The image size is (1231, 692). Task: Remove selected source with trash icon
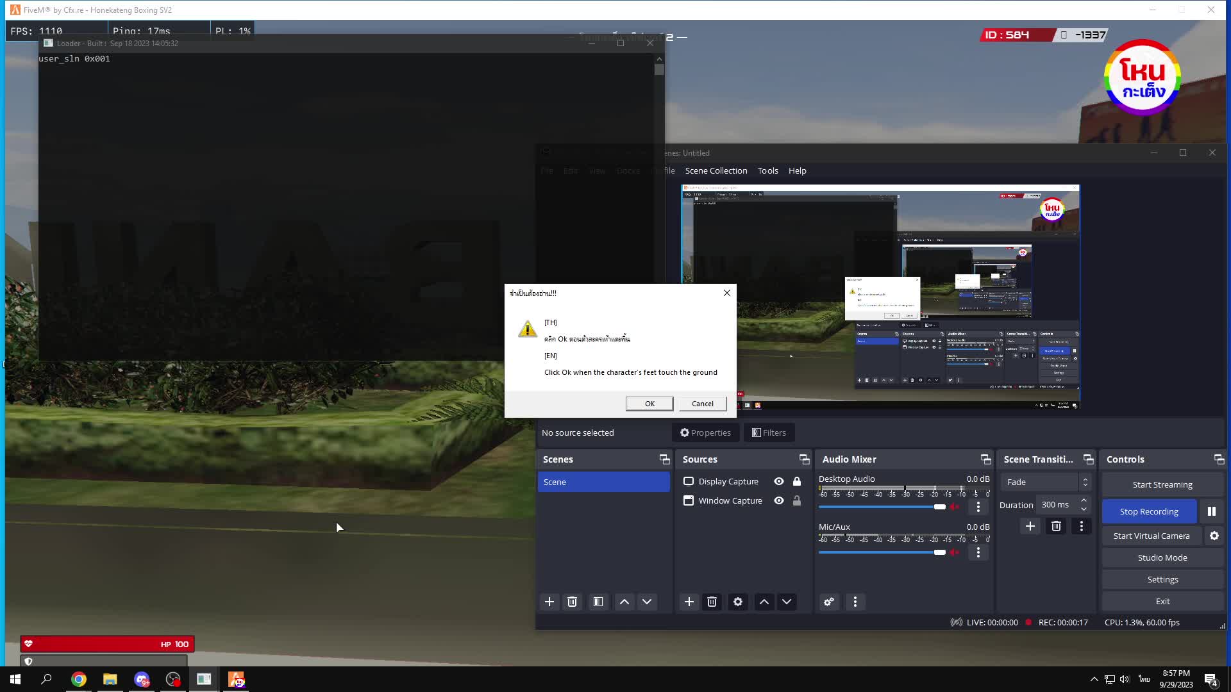coord(712,602)
